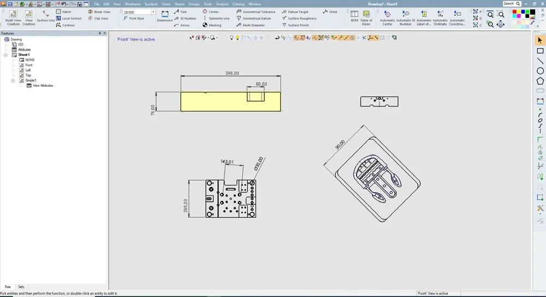Switch to the Sets tab
546x297 pixels.
21,287
